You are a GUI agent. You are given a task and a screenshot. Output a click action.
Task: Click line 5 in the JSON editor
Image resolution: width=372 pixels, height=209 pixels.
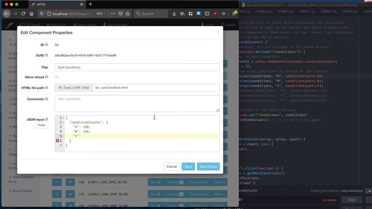pos(142,136)
